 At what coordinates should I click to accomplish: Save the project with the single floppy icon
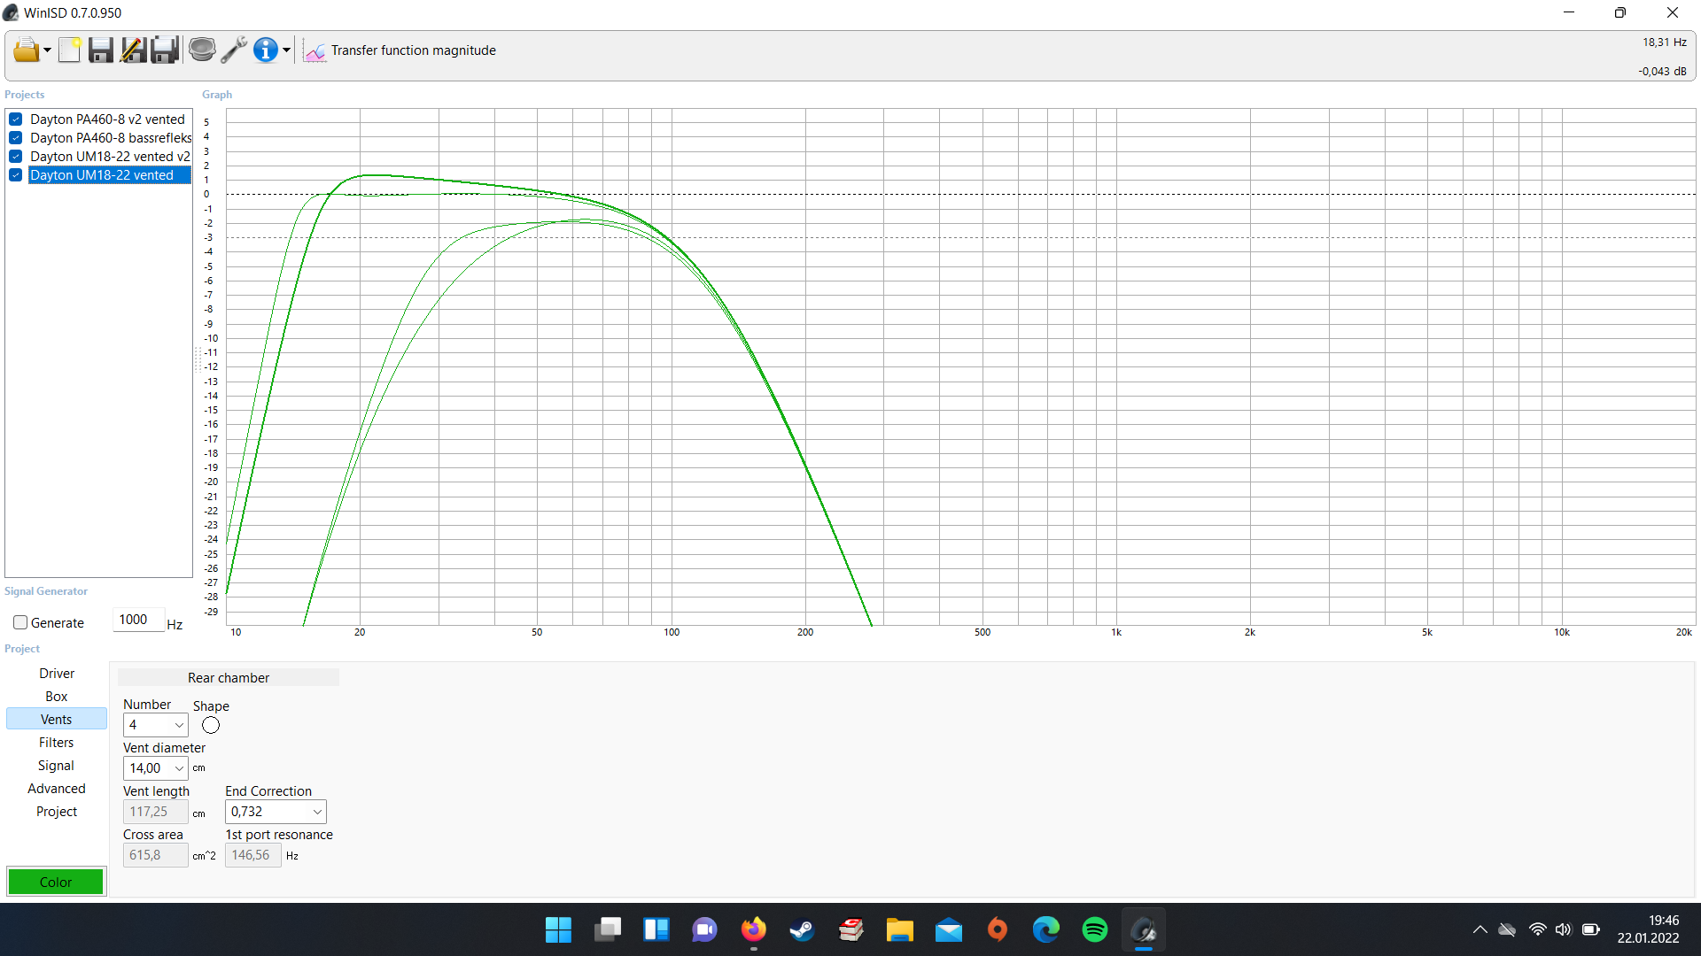click(101, 50)
